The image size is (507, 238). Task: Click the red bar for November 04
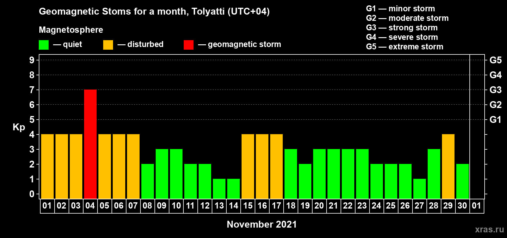[x=90, y=144]
